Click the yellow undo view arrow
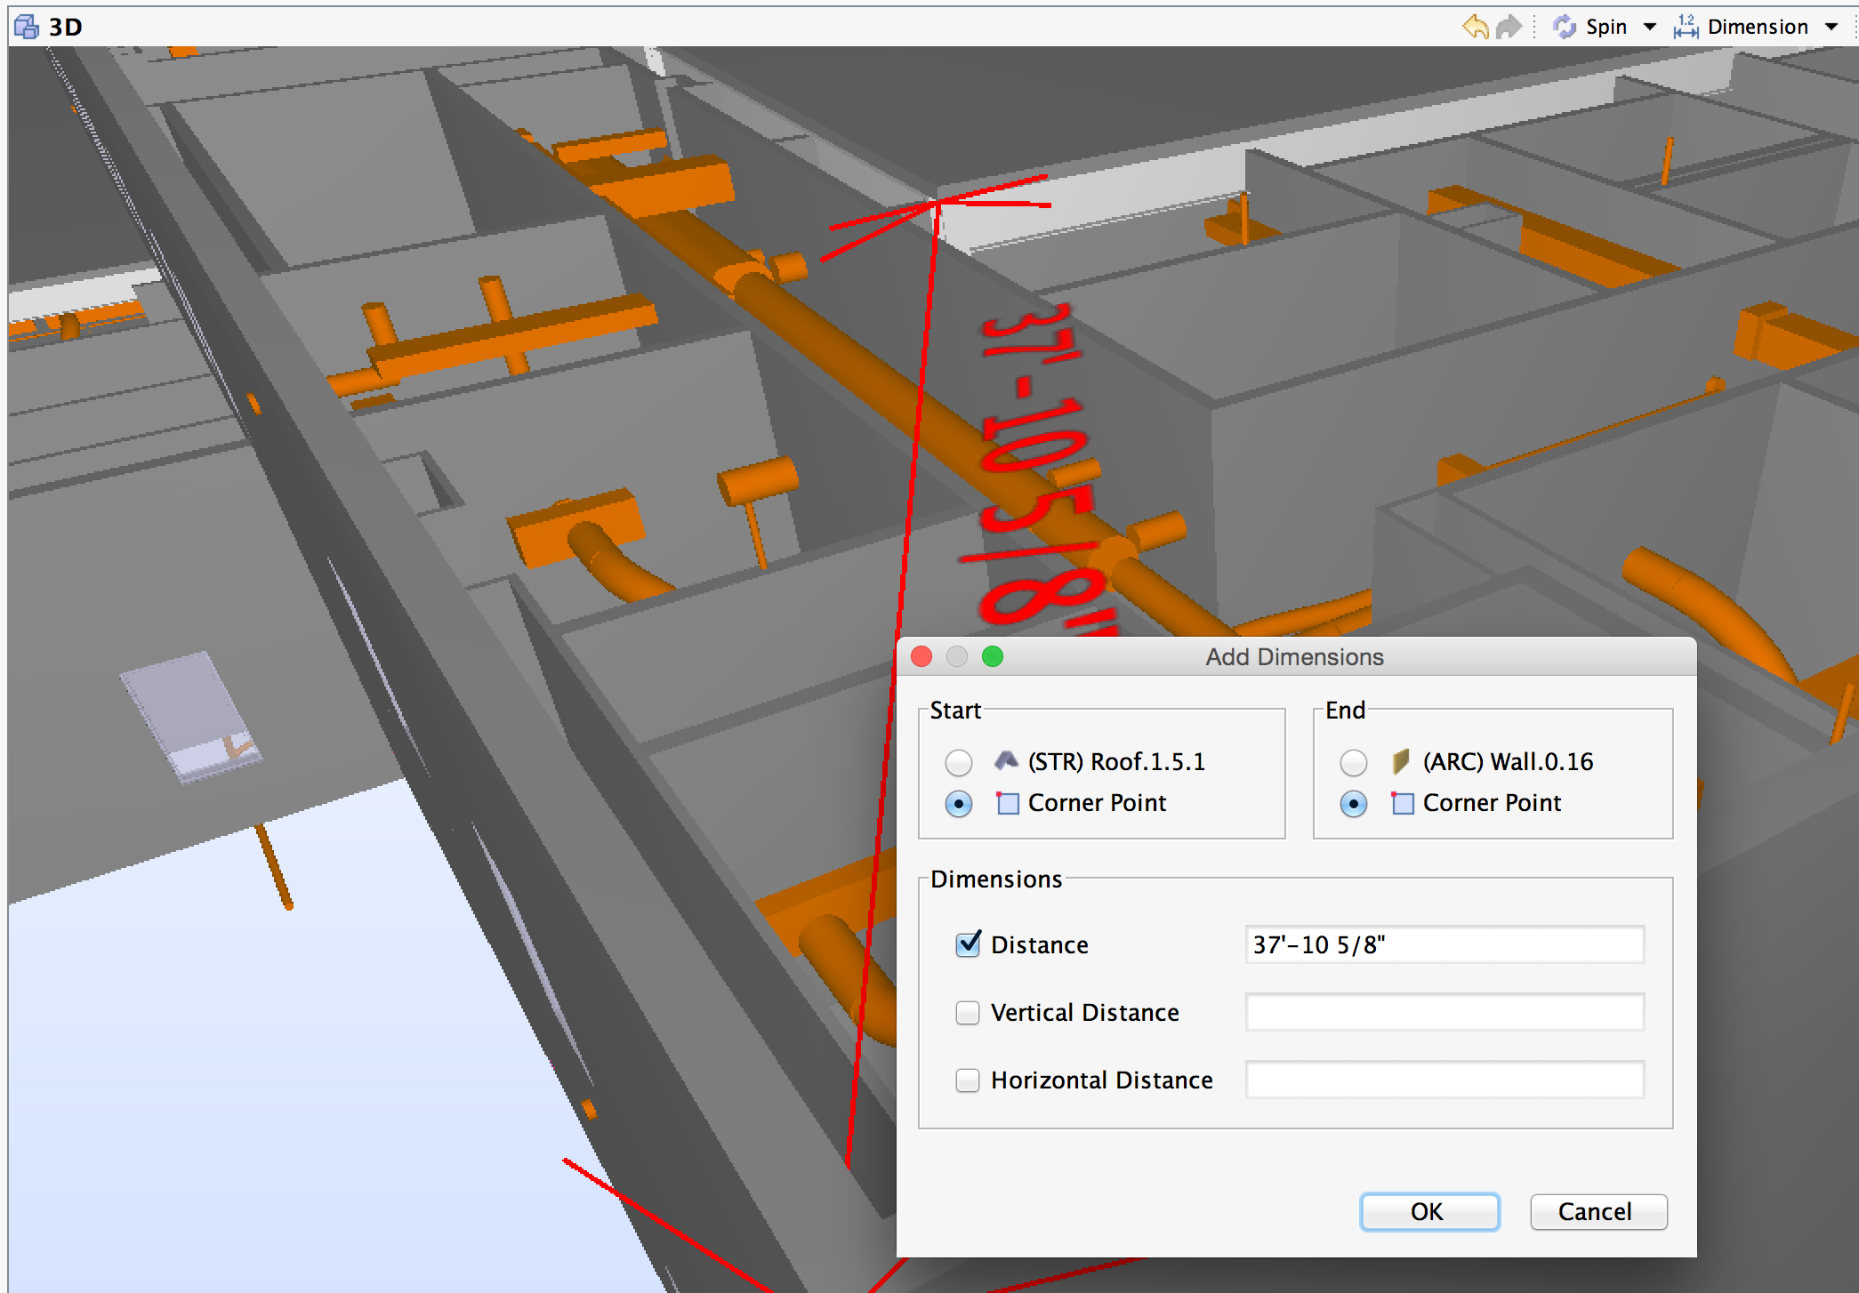This screenshot has height=1293, width=1859. click(x=1475, y=27)
